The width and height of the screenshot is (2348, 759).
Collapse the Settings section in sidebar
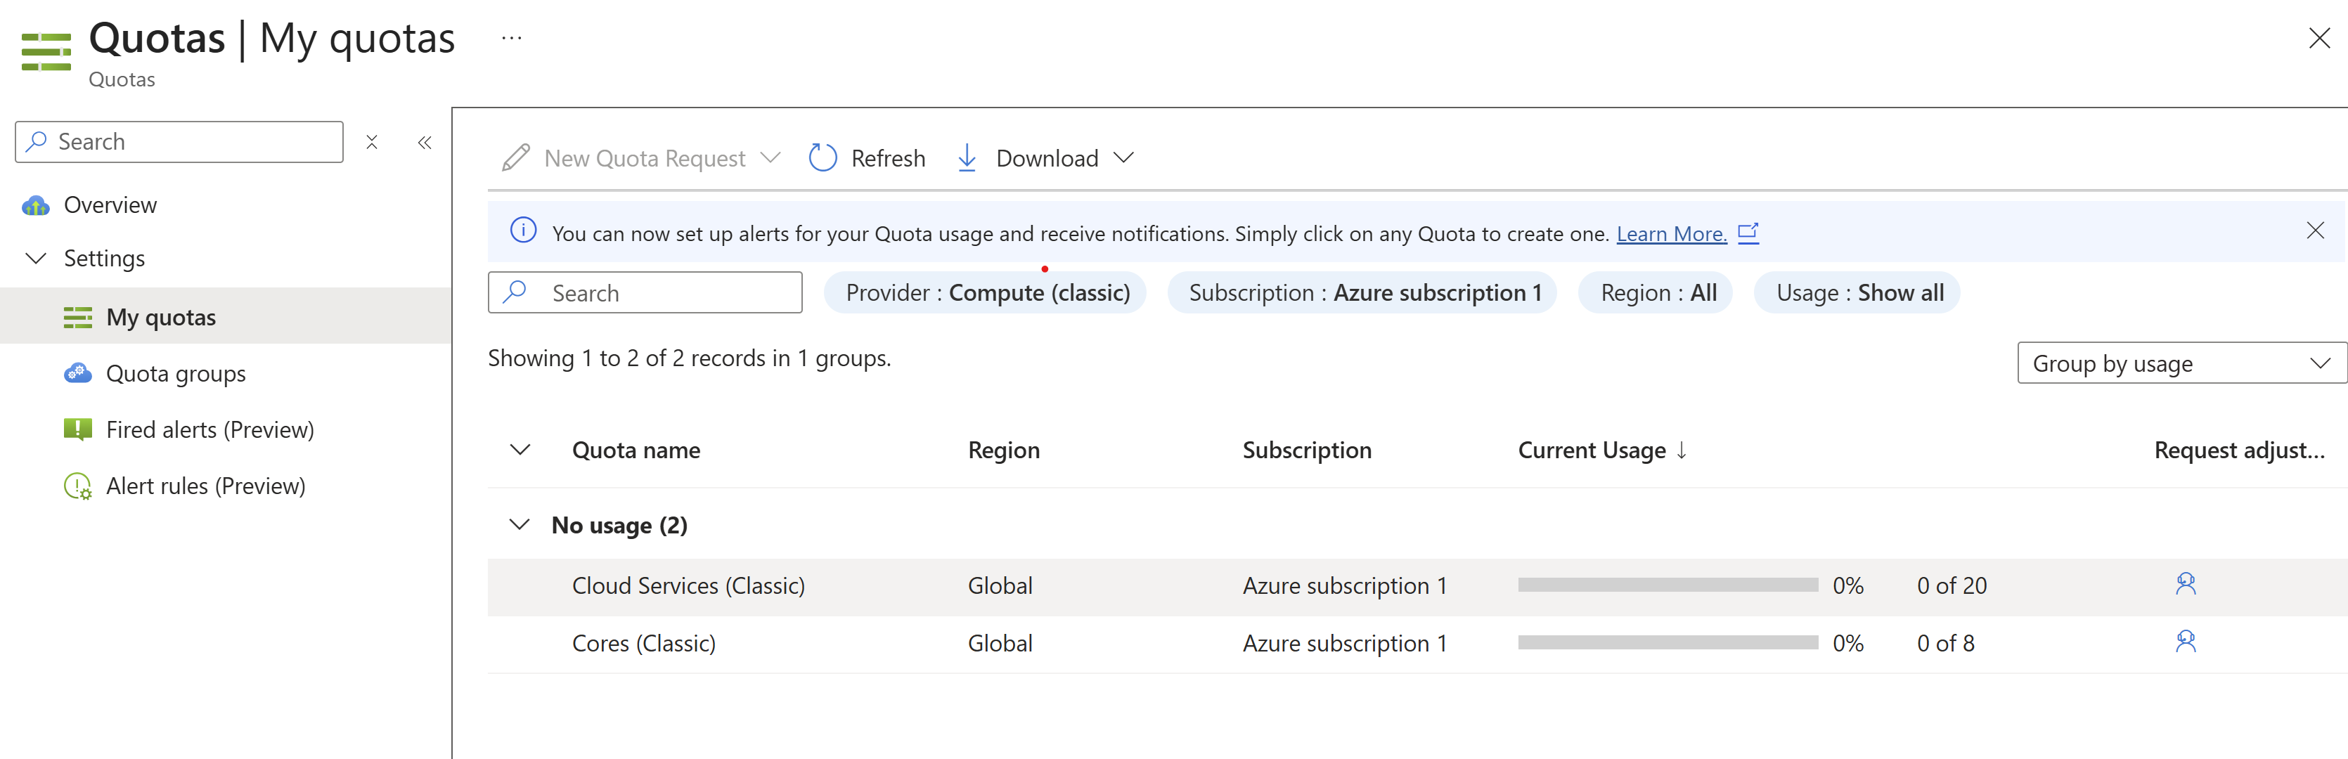[x=37, y=259]
